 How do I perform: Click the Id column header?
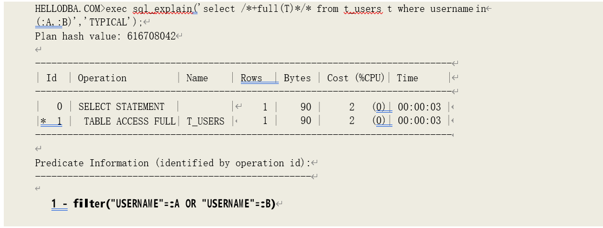(51, 78)
